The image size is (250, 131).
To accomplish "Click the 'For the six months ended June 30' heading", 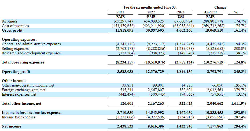I will pyautogui.click(x=150, y=7).
